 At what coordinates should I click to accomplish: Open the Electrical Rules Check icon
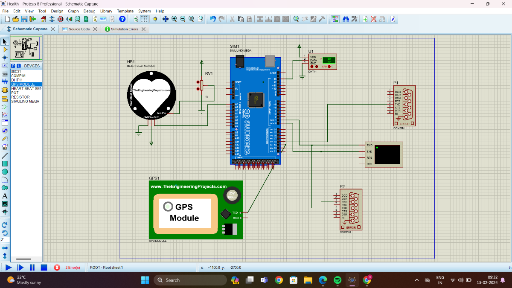393,19
